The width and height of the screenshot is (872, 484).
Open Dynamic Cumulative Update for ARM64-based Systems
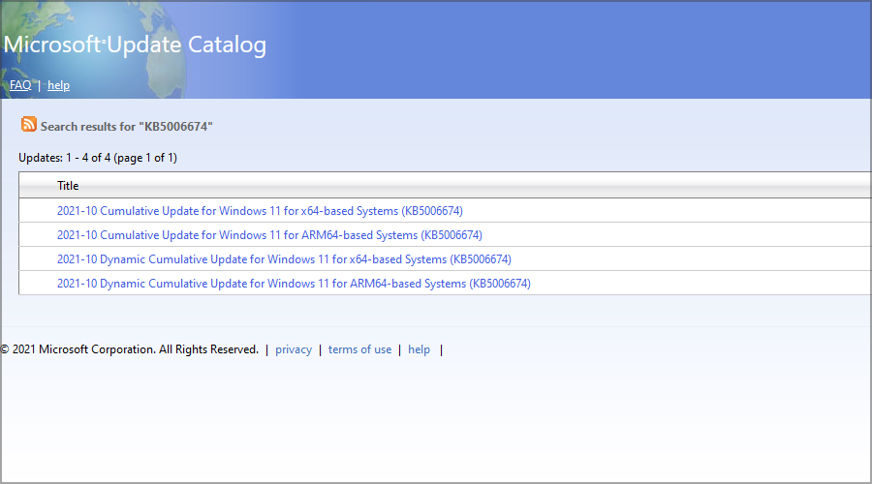click(294, 284)
